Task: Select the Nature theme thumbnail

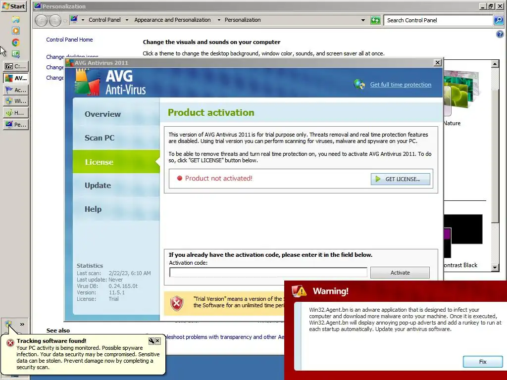Action: [461, 94]
